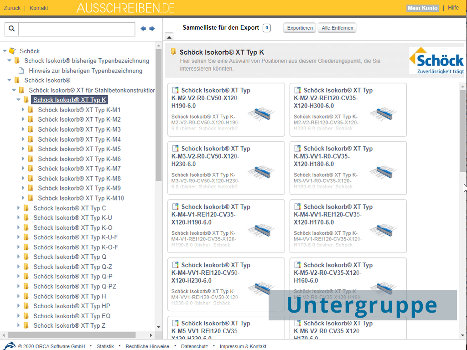Open Impressum & Kontakt footer link
The height and width of the screenshot is (350, 467).
point(243,346)
